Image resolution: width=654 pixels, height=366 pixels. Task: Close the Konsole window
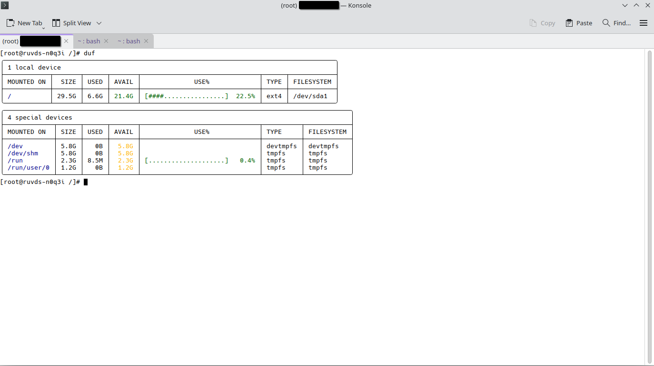click(x=647, y=6)
